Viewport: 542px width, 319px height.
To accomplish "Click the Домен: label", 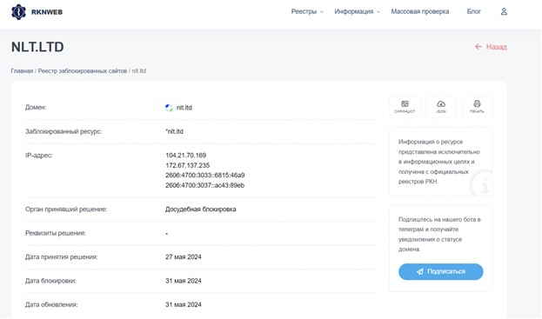I will 36,108.
